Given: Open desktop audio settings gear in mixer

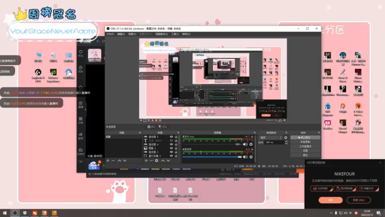Looking at the screenshot, I should (x=251, y=157).
